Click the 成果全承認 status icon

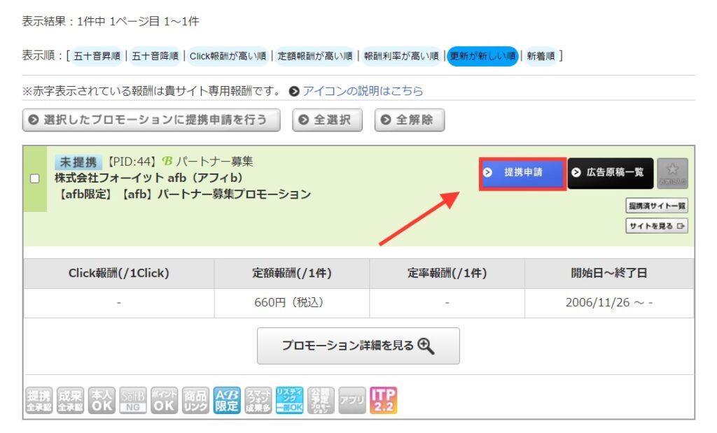pos(70,401)
